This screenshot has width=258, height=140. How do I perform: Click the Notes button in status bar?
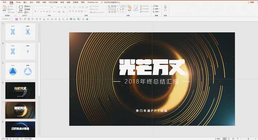coord(218,139)
